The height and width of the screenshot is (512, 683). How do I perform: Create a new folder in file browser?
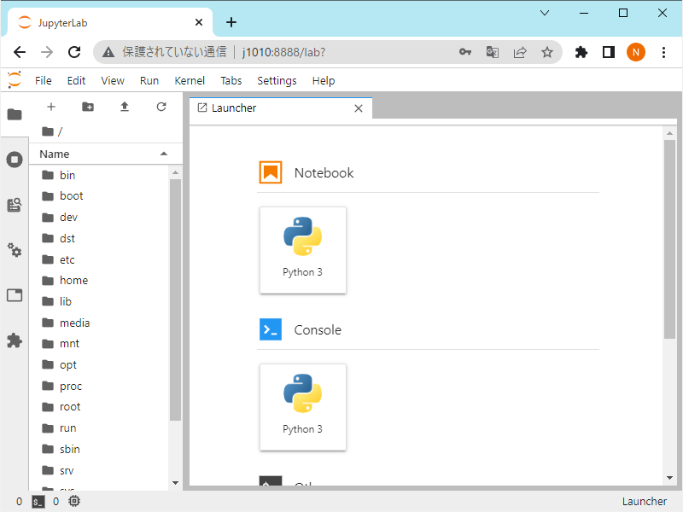88,107
